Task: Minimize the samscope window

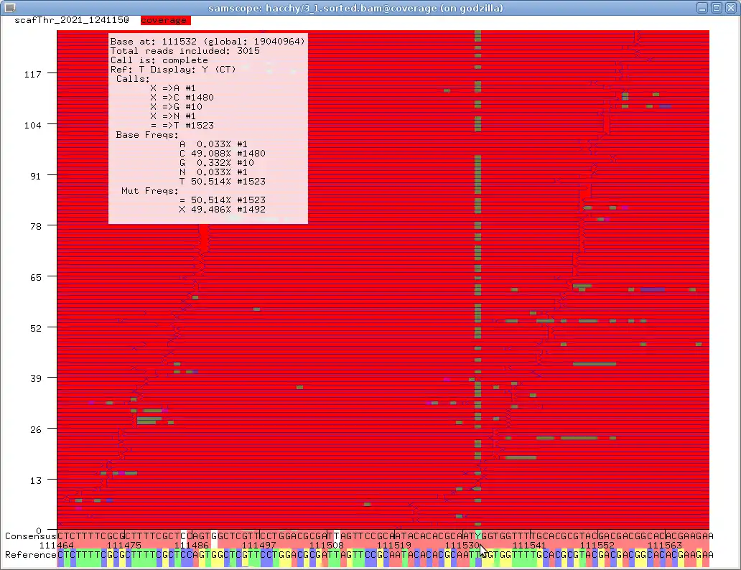Action: point(702,8)
